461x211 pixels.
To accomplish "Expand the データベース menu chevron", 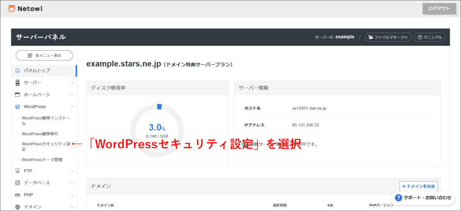I will click(72, 183).
